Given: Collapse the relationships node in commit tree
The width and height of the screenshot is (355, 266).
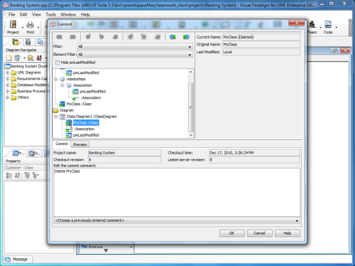Looking at the screenshot, I should [x=56, y=79].
